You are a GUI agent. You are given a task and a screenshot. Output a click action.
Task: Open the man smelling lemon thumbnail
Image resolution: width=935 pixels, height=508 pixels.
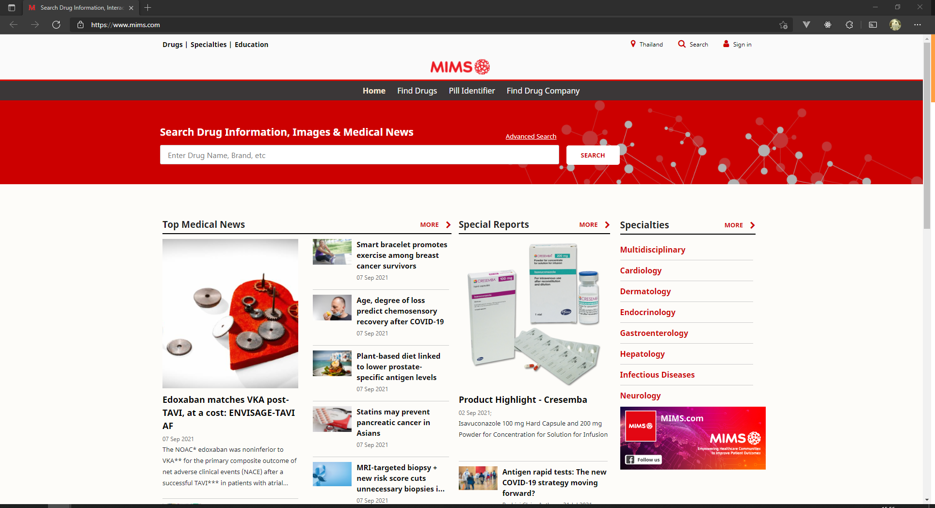click(332, 307)
